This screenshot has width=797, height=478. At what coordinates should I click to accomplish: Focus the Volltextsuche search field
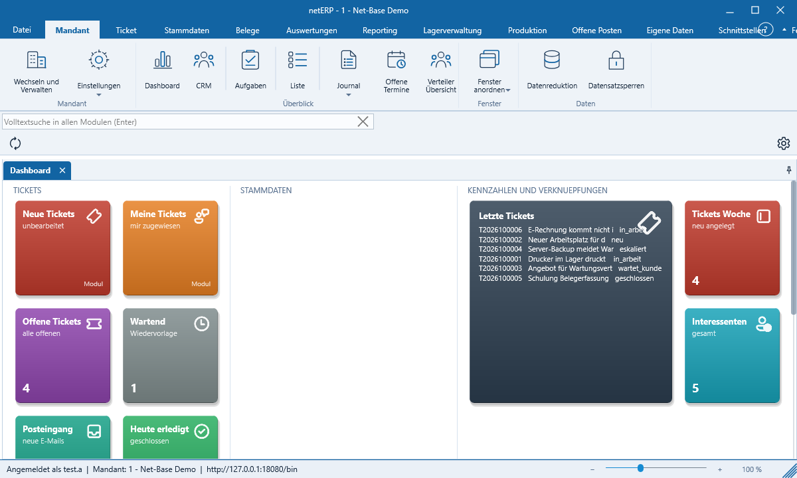click(x=179, y=121)
